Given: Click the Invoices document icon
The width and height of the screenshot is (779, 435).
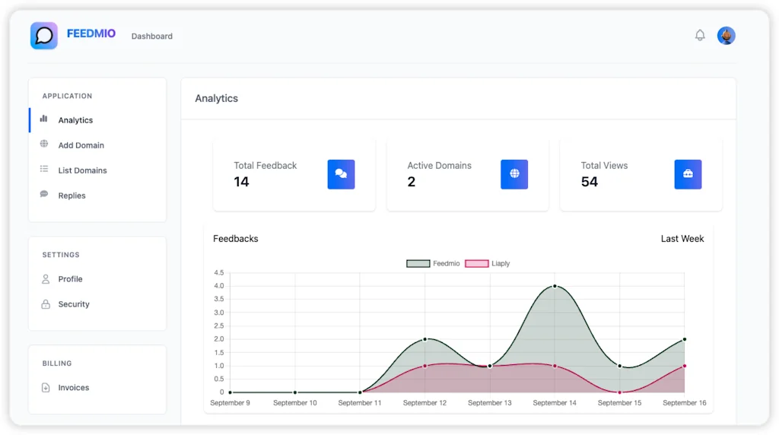Looking at the screenshot, I should (x=45, y=388).
